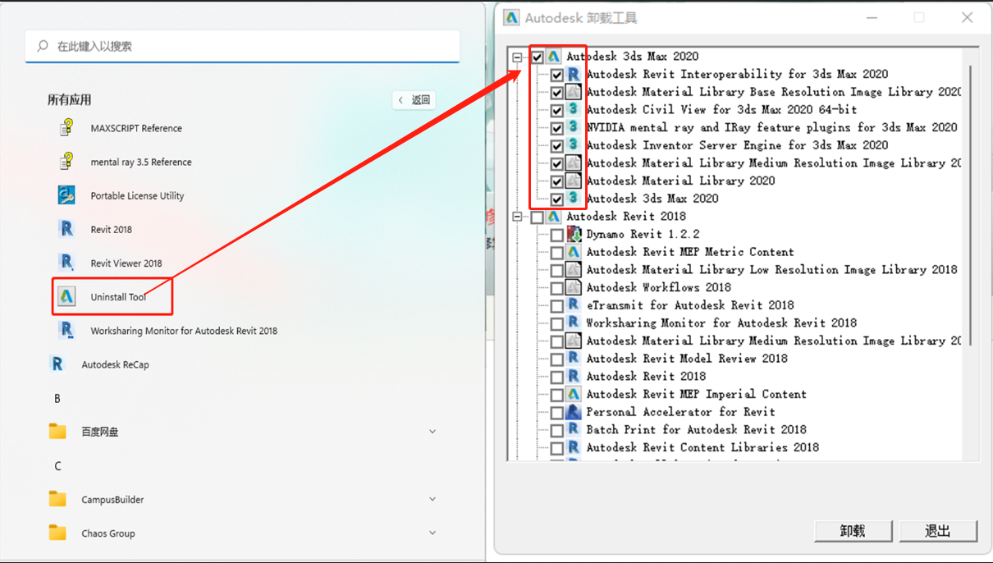The image size is (993, 563).
Task: Open Worksharing Monitor icon in Start apps list
Action: [x=66, y=331]
